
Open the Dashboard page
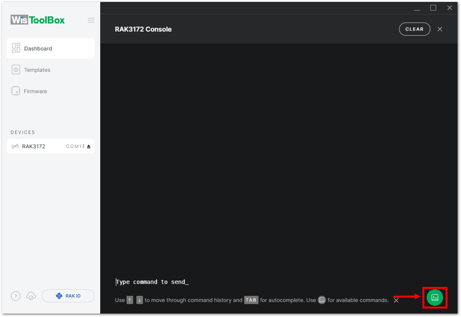pos(50,49)
